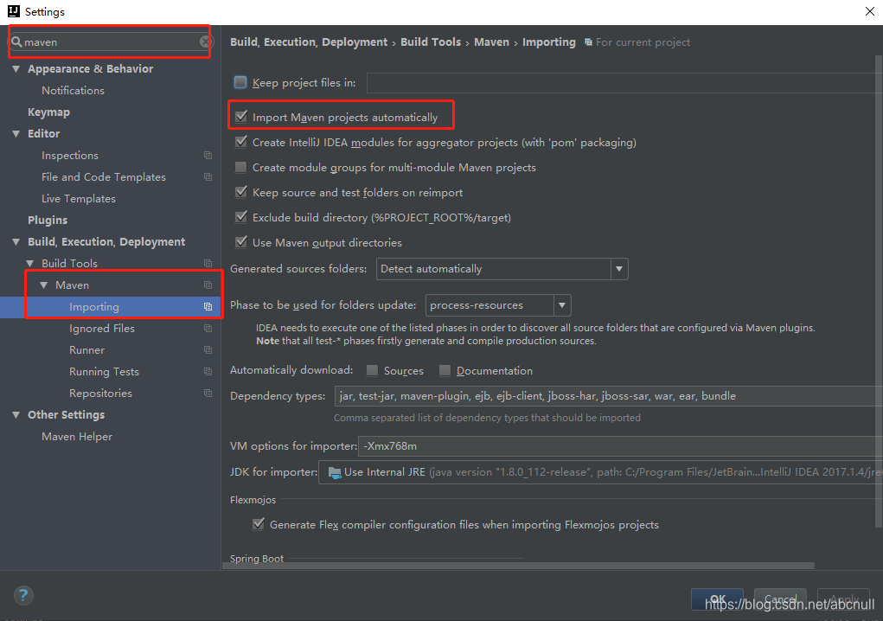This screenshot has width=883, height=621.
Task: Enable Create module groups for multi-module projects
Action: [241, 167]
